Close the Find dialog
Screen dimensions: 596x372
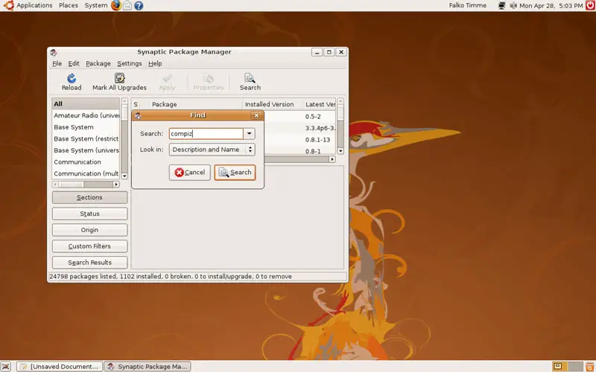(256, 115)
